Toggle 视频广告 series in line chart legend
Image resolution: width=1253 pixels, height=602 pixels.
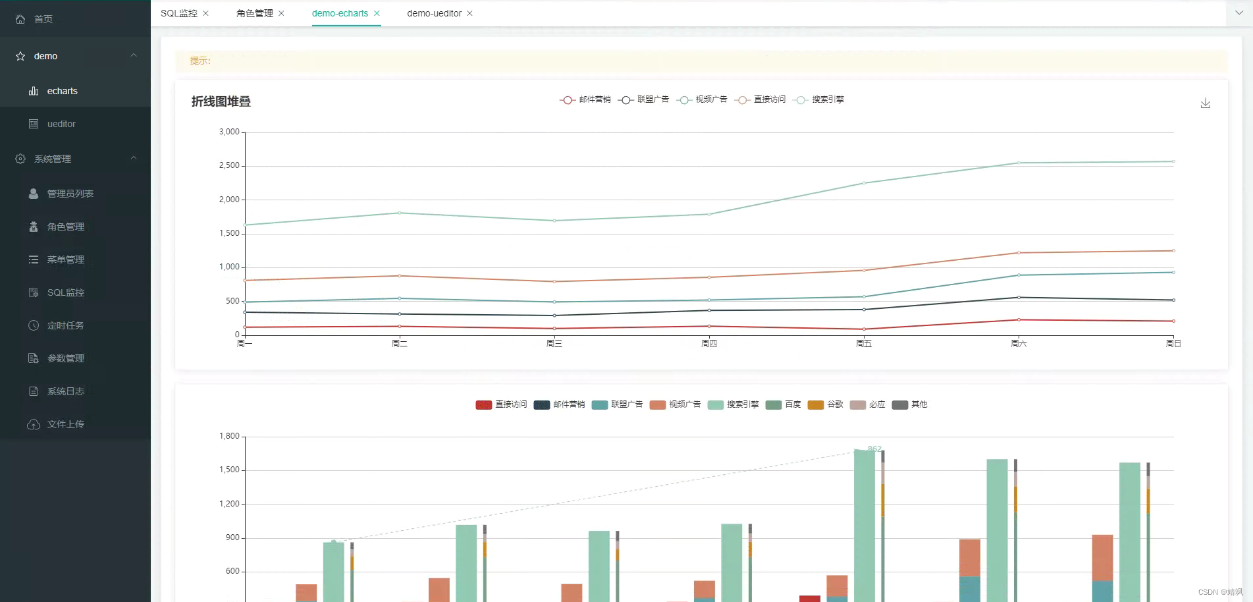pos(702,99)
